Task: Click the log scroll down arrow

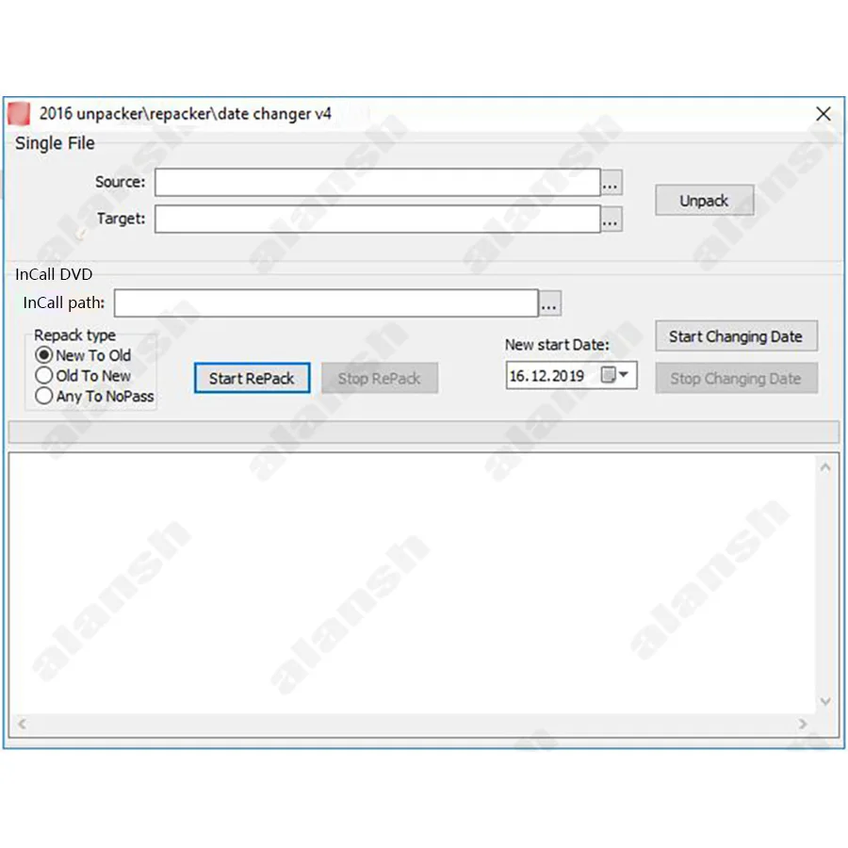Action: click(825, 701)
